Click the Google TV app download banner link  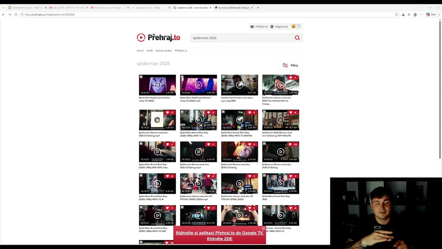(x=220, y=236)
